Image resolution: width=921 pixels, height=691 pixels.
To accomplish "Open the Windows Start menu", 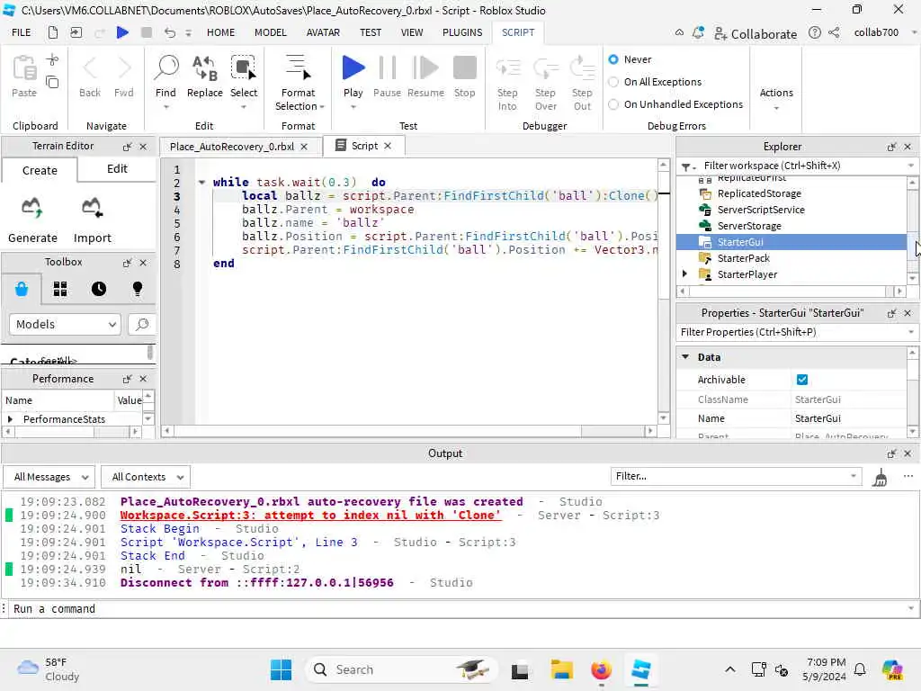I will click(281, 669).
